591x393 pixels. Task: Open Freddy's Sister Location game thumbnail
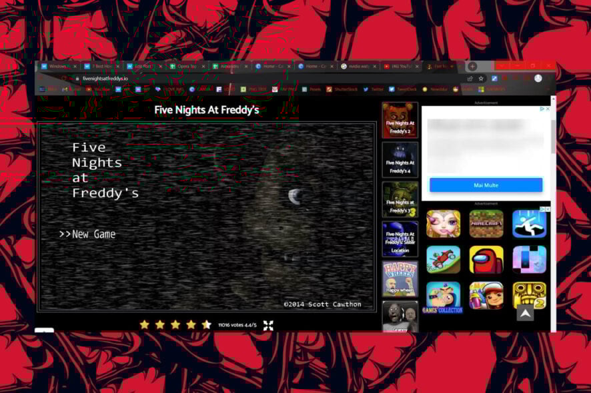click(400, 239)
